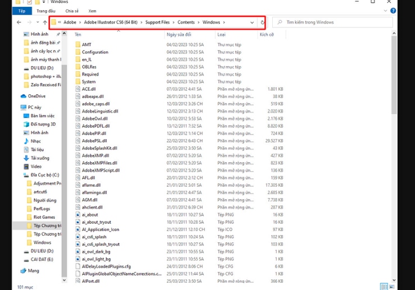Open the Nhạc music library
This screenshot has height=290, width=415.
coord(35,141)
